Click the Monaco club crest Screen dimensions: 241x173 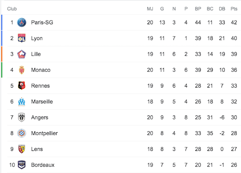pyautogui.click(x=21, y=70)
